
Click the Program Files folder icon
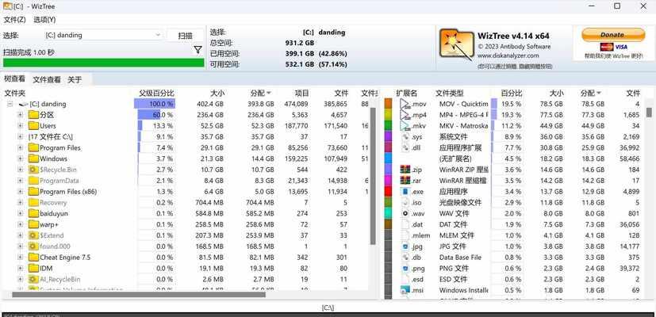pyautogui.click(x=33, y=147)
